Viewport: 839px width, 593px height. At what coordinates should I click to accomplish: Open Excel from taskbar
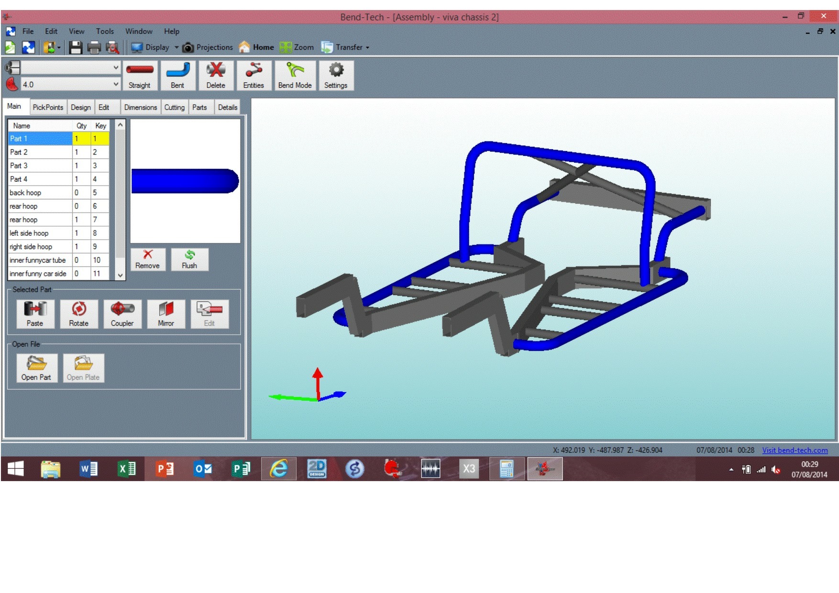(x=127, y=469)
